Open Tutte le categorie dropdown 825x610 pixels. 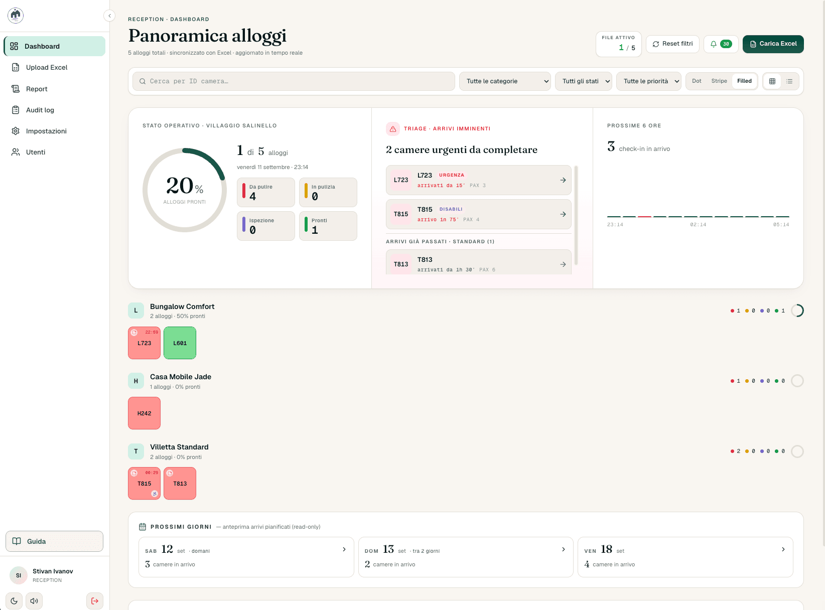click(x=505, y=81)
